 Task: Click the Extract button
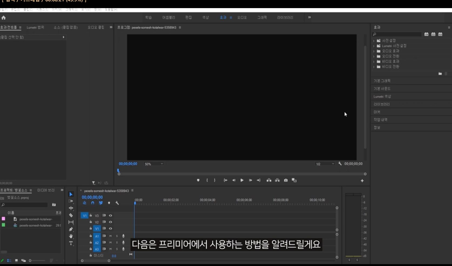point(277,180)
